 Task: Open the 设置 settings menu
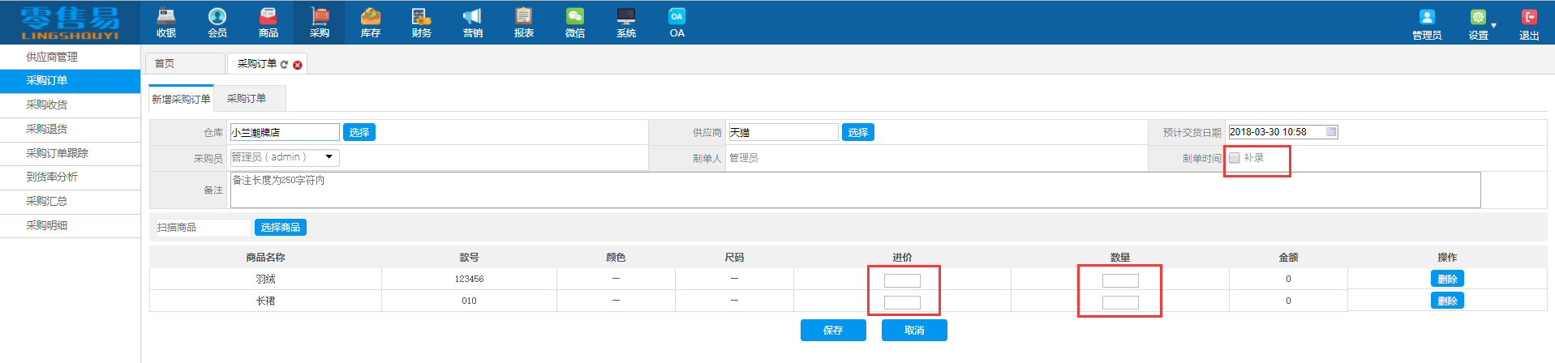tap(1479, 24)
